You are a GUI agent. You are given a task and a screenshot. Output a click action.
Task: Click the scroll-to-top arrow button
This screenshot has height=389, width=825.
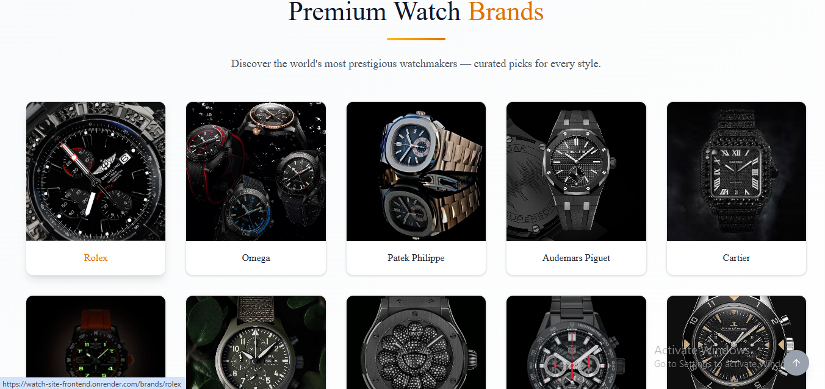[x=796, y=363]
